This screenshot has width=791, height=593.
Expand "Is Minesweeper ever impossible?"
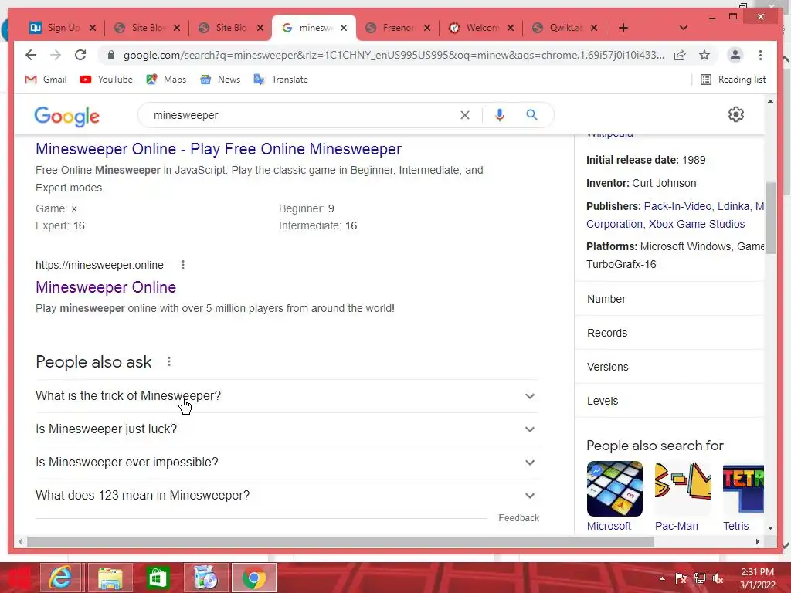tap(287, 463)
